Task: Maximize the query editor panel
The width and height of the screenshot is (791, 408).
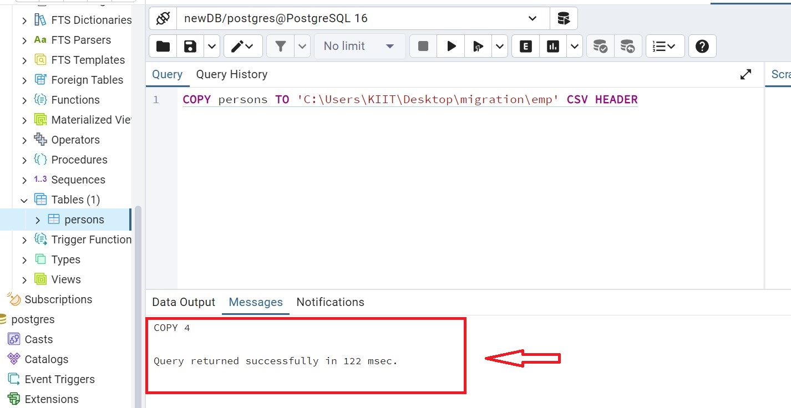Action: [x=746, y=74]
